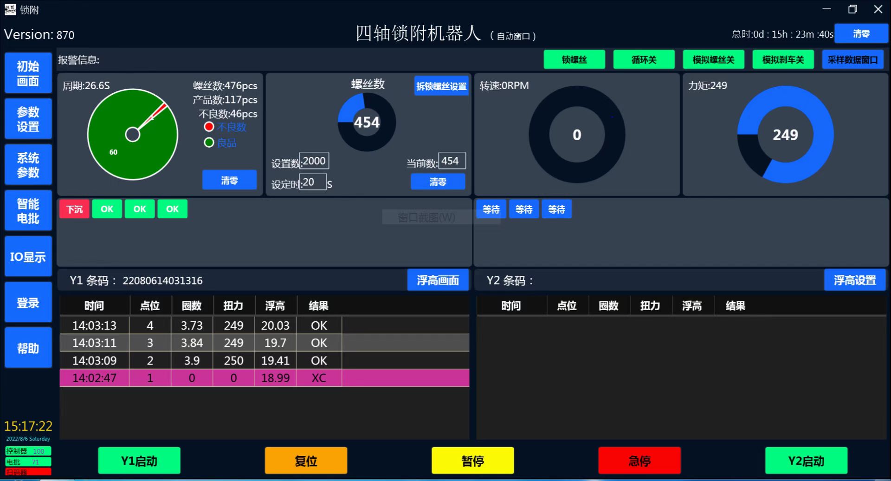
Task: Toggle the 循环关 switch
Action: point(644,60)
